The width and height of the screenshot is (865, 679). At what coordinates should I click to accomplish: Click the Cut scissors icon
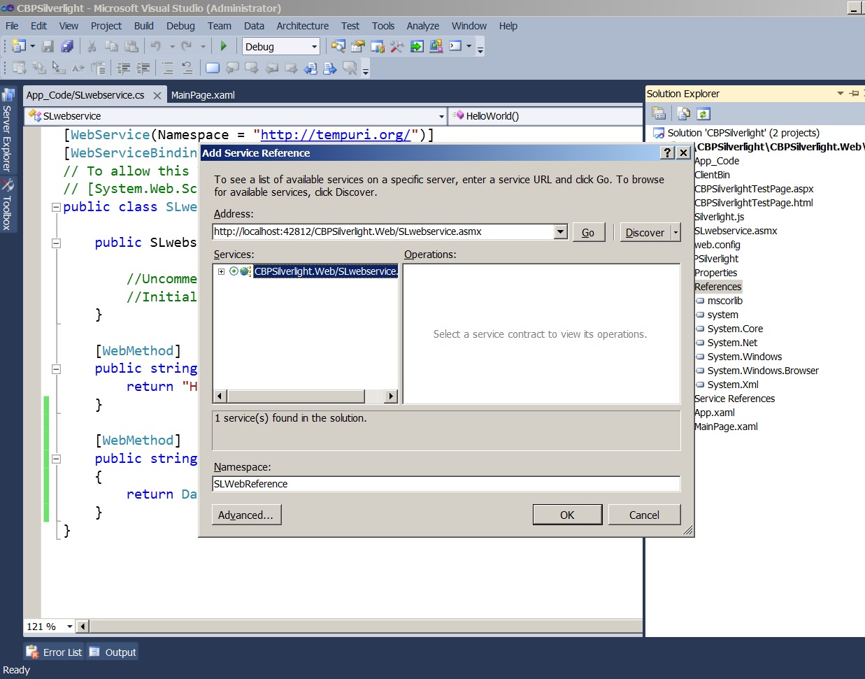click(92, 46)
